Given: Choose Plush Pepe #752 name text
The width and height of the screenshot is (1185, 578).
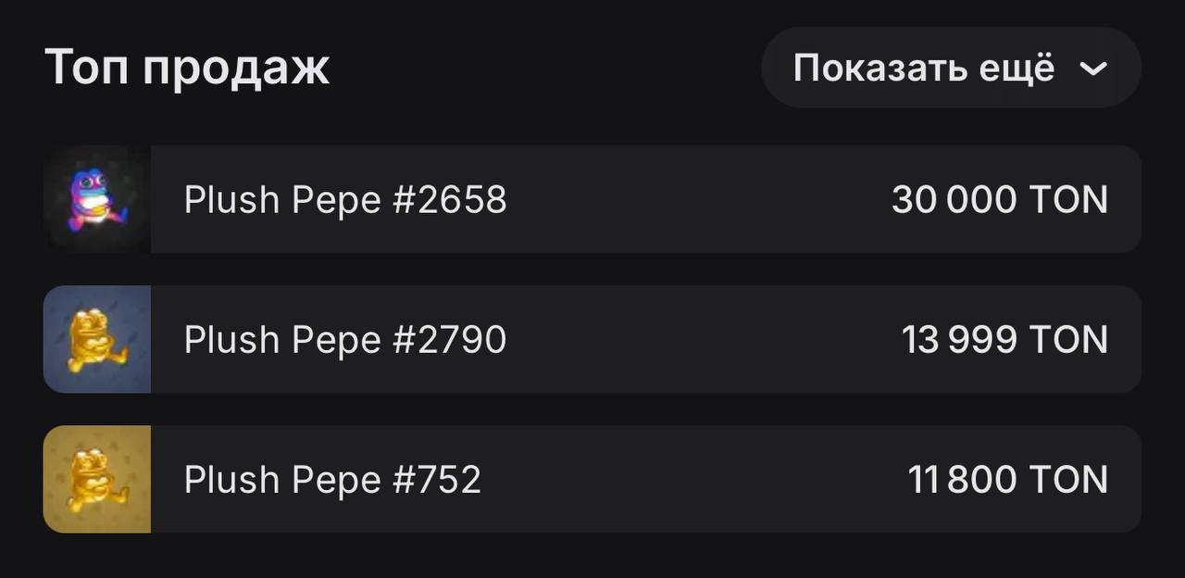Looking at the screenshot, I should pos(332,480).
